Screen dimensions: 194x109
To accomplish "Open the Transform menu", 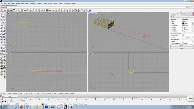I will [x=40, y=3].
